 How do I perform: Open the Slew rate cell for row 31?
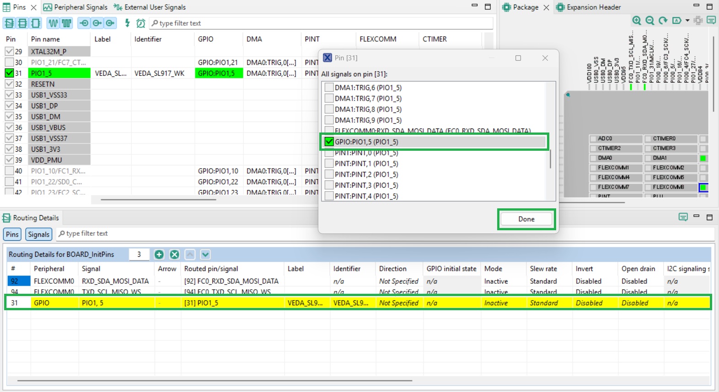(550, 303)
